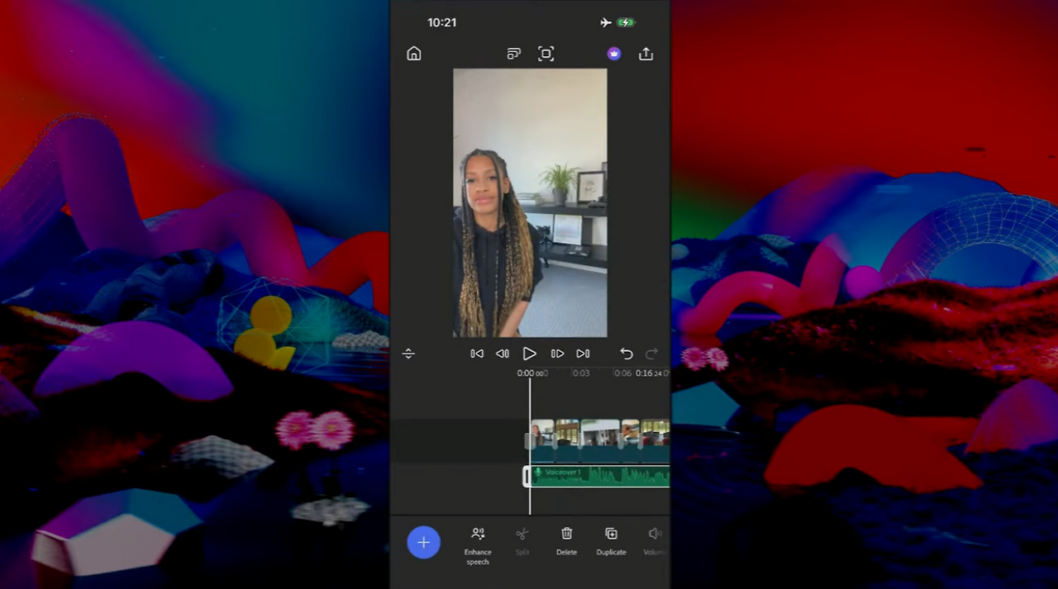Tap the airplane mode status icon
Image resolution: width=1058 pixels, height=589 pixels.
click(x=605, y=22)
